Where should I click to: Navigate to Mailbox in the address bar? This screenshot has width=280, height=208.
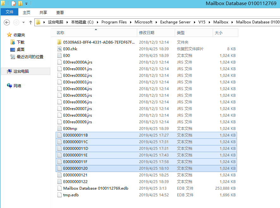[x=221, y=22]
